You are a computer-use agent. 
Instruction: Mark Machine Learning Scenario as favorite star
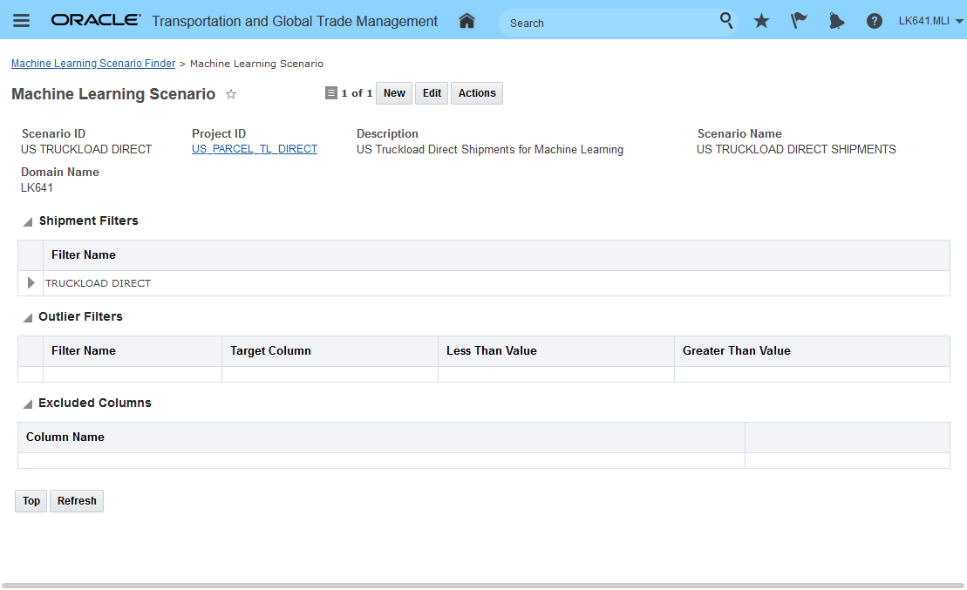[231, 94]
